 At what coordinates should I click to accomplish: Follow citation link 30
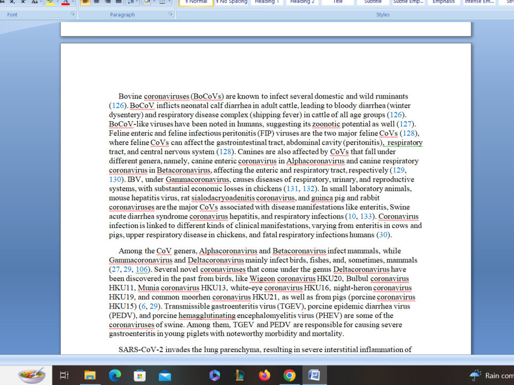[383, 235]
